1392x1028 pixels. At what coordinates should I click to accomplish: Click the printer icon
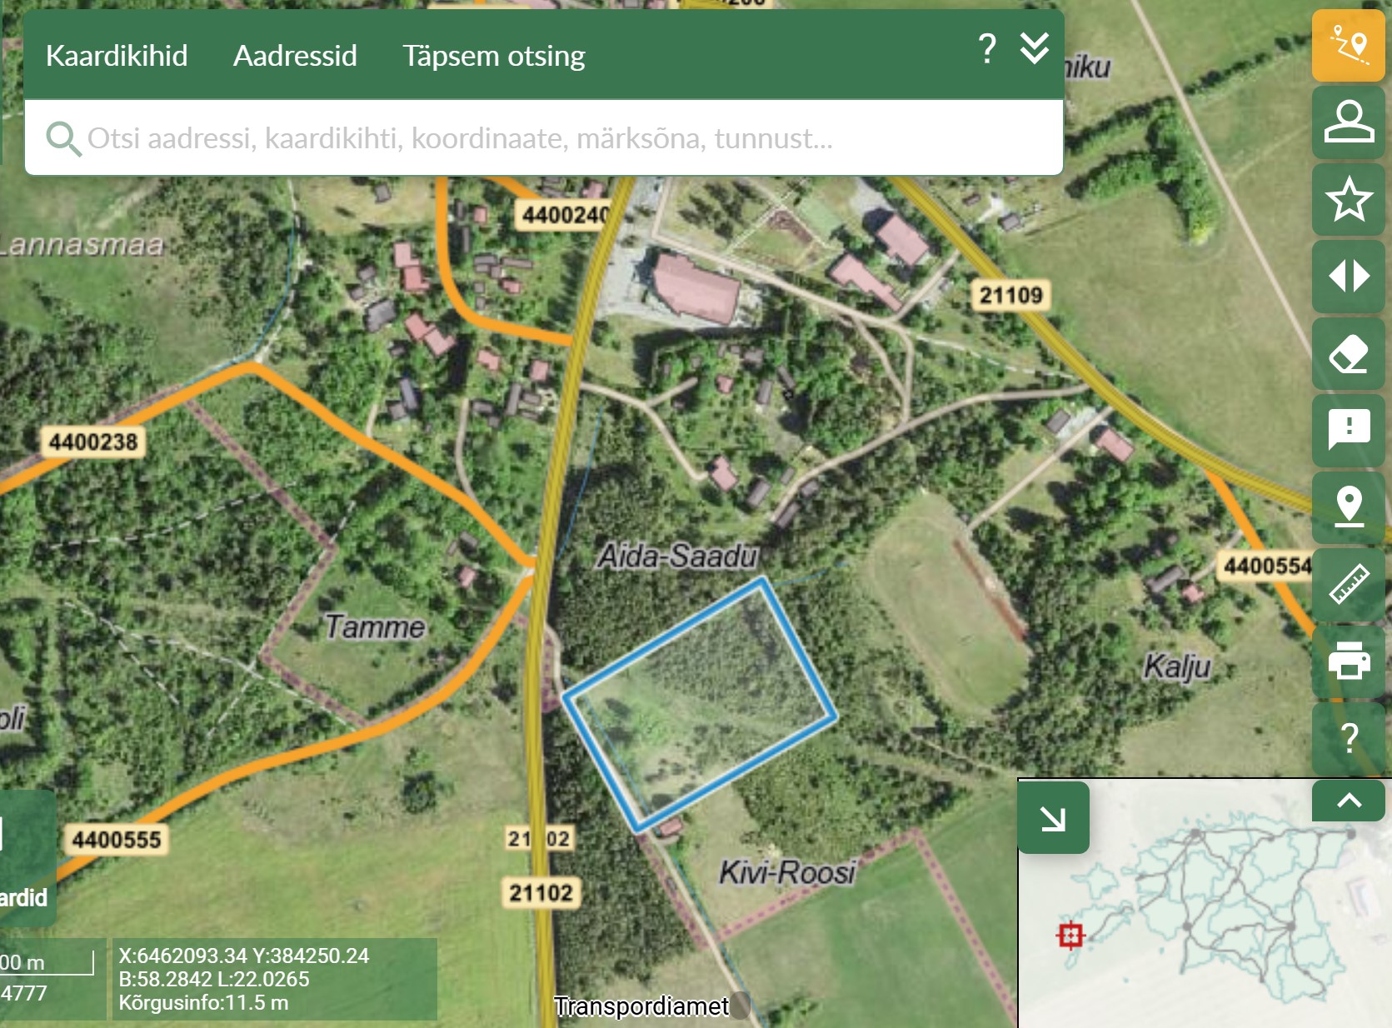point(1348,661)
